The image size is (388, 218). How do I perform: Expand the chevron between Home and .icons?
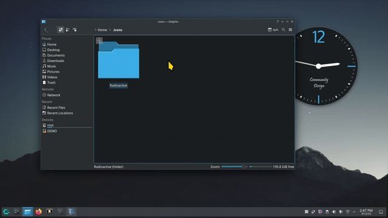coord(110,30)
